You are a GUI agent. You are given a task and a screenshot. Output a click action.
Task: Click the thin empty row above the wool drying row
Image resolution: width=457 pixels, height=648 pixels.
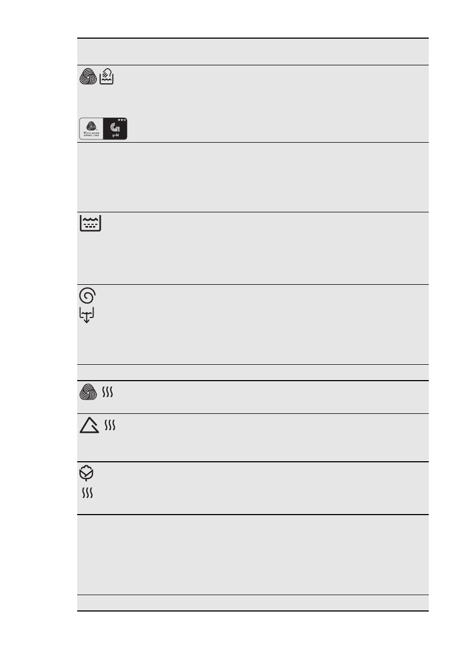252,372
